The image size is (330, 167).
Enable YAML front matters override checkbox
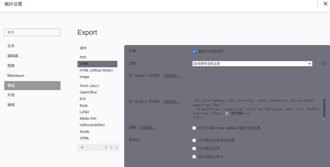[x=194, y=128]
